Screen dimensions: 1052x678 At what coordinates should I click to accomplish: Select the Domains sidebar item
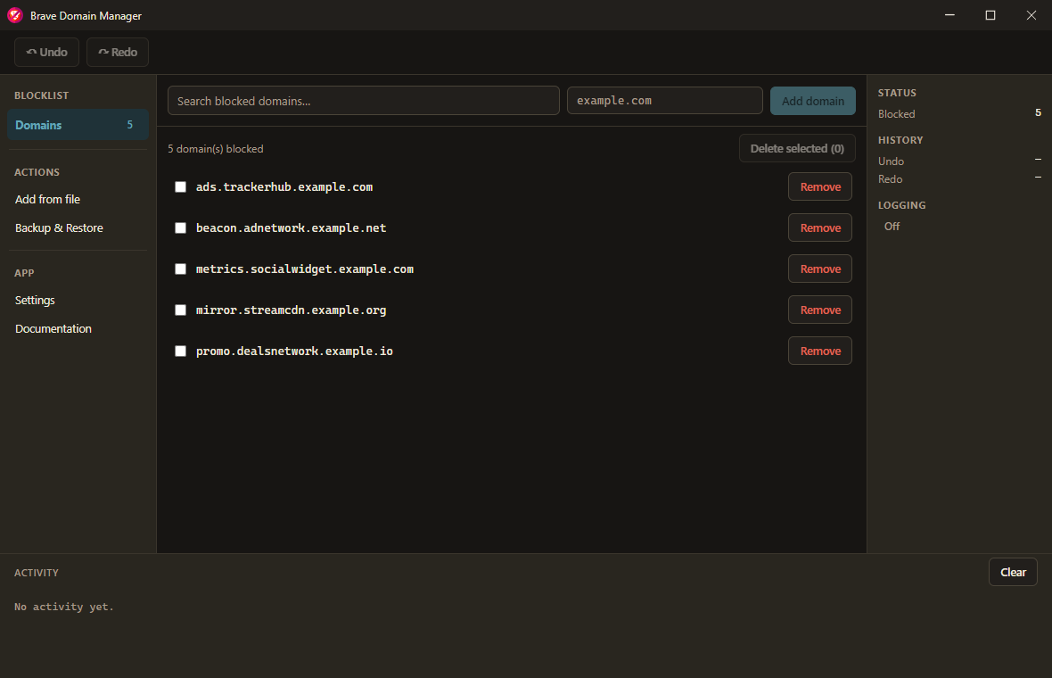point(78,125)
